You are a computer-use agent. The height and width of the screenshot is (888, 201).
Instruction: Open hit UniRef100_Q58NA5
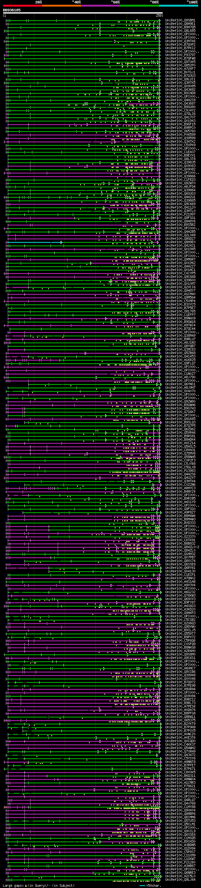point(180,457)
